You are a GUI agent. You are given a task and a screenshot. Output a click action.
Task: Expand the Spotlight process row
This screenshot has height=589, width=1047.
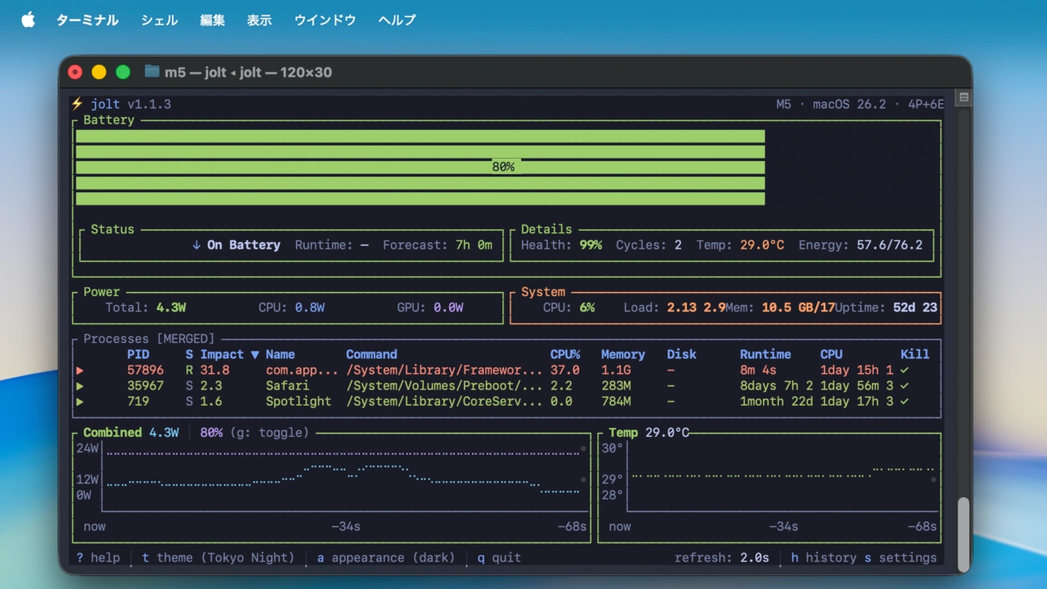tap(79, 401)
